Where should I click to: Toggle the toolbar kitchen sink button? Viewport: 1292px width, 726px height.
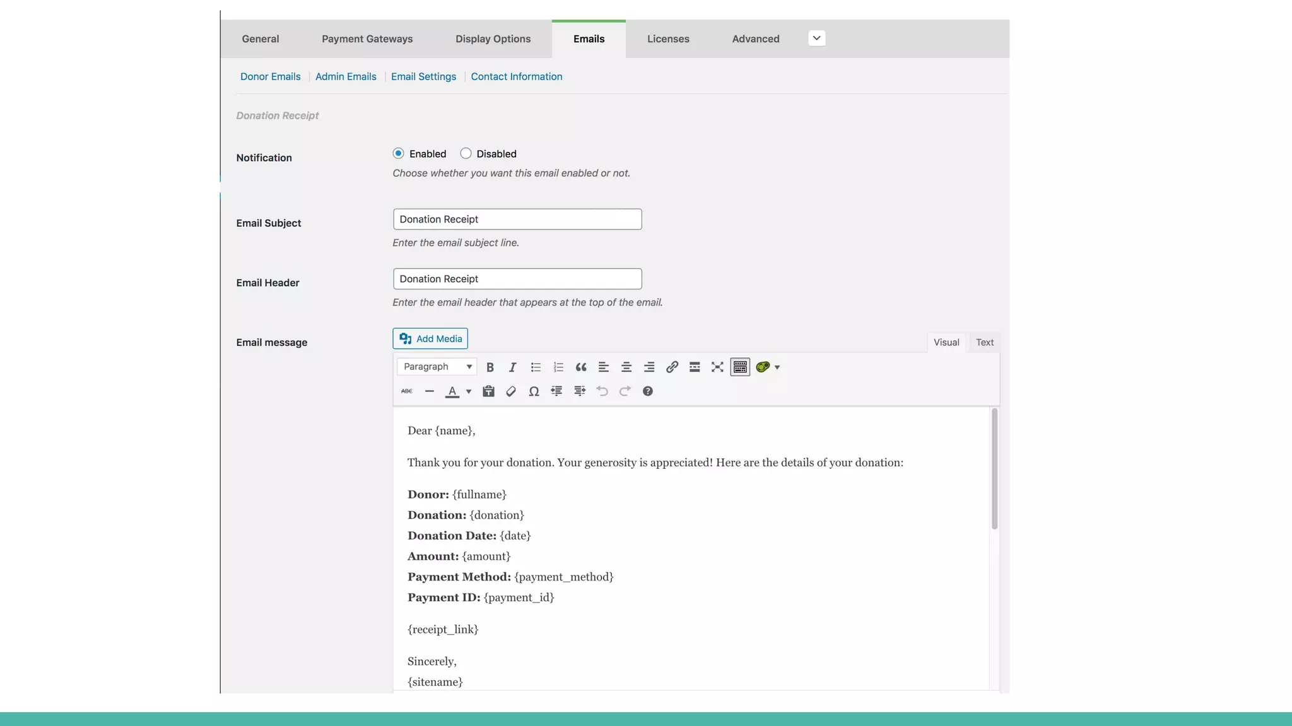pos(740,367)
